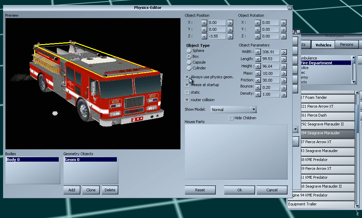Delete the selected geometry object
Image resolution: width=362 pixels, height=218 pixels.
click(x=110, y=190)
